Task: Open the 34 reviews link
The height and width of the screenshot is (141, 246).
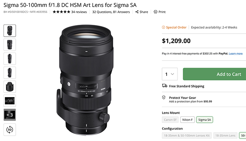Action: (79, 12)
